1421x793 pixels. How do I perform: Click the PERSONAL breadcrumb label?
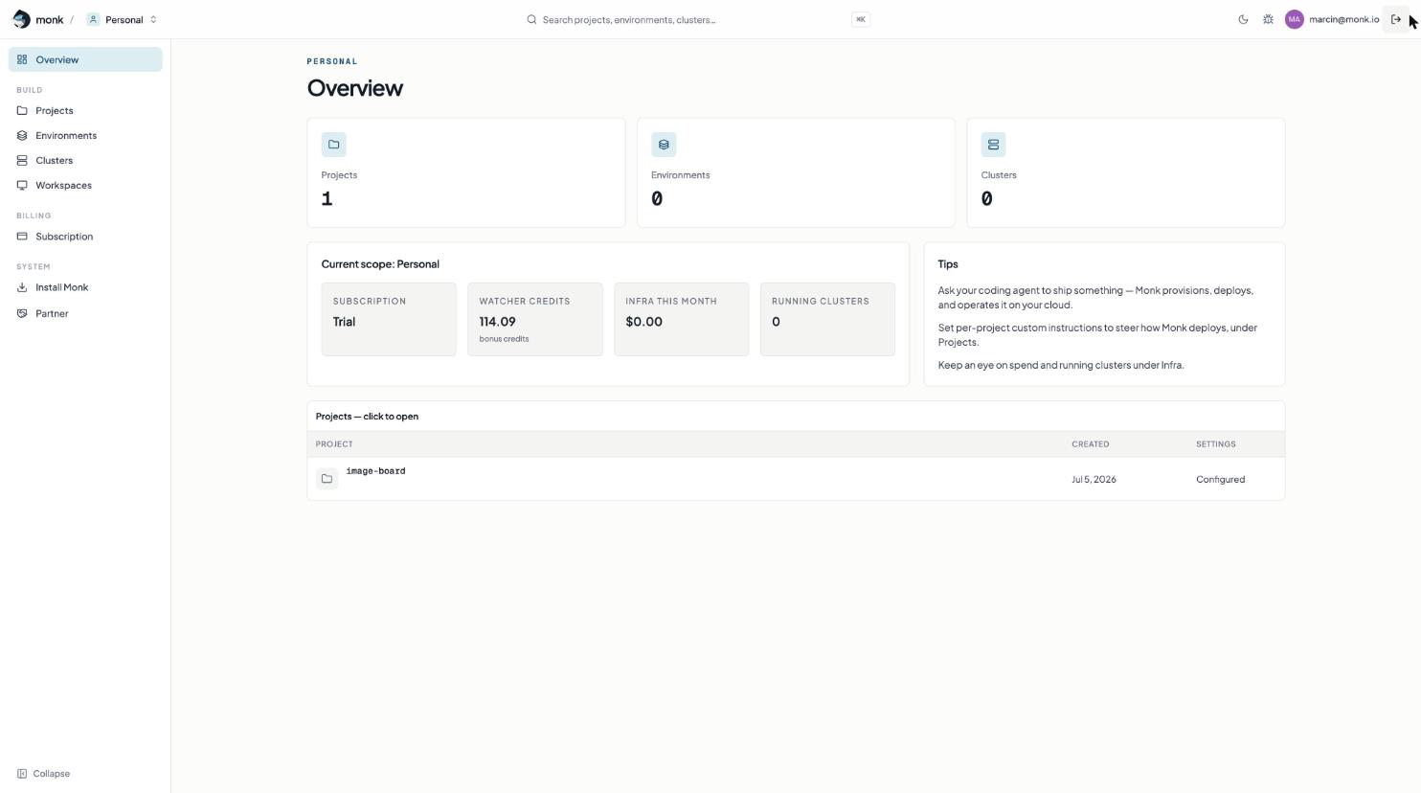pyautogui.click(x=331, y=61)
